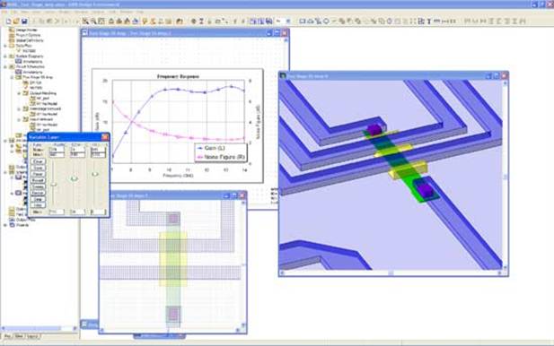Click the top button in Variable Tuner

coord(38,161)
